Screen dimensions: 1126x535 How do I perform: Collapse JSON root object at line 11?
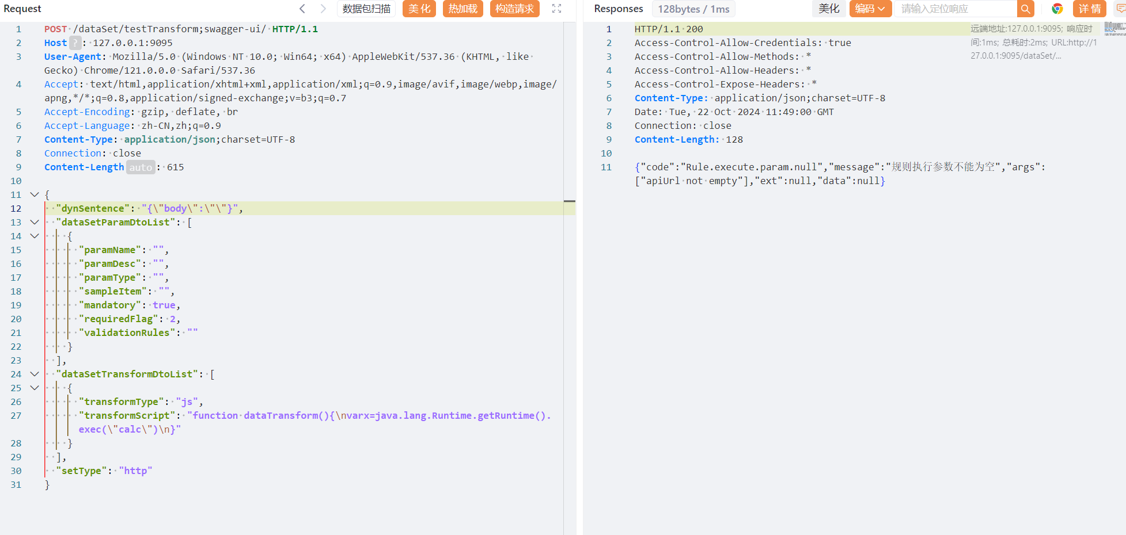35,194
